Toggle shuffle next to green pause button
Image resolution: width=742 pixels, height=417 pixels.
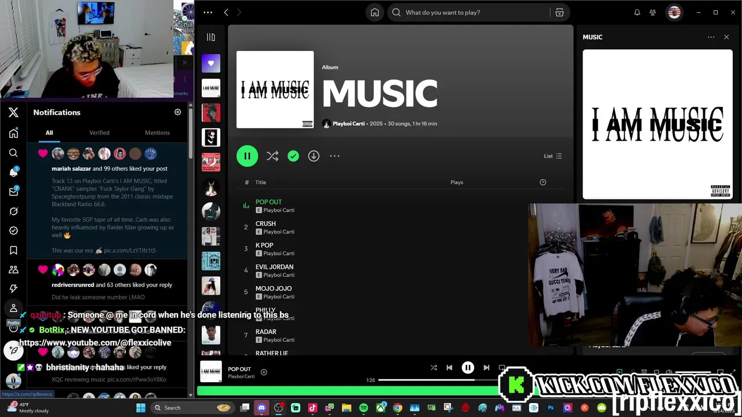(x=272, y=156)
